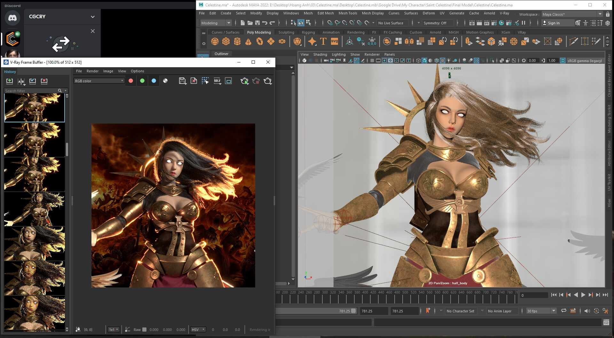Open the Mesh Tools menu

348,13
